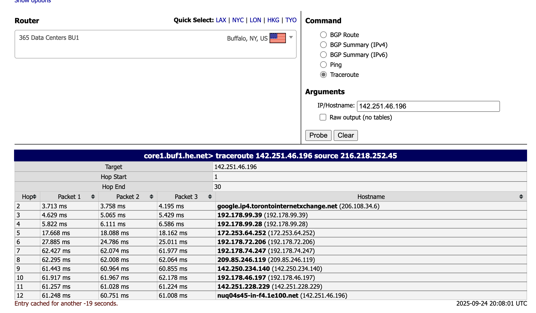Focus the IP/Hostname input field
The width and height of the screenshot is (536, 313).
coord(428,106)
